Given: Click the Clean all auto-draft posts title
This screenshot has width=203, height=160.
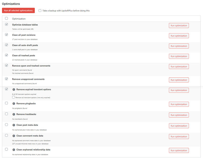Looking at the screenshot, I should (x=25, y=45).
